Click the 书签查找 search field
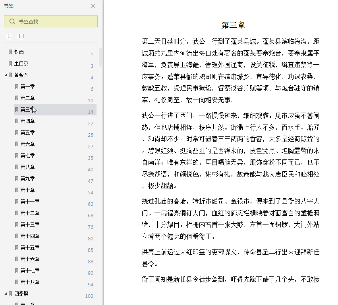The height and width of the screenshot is (305, 338). (51, 21)
